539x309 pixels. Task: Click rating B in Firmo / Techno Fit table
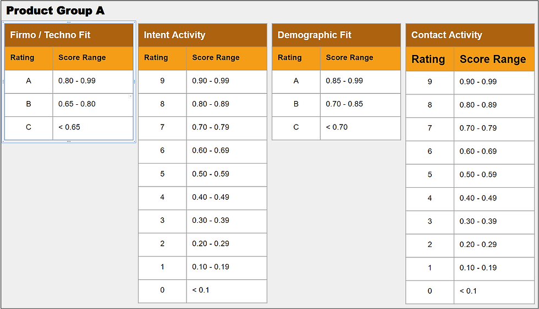[29, 105]
